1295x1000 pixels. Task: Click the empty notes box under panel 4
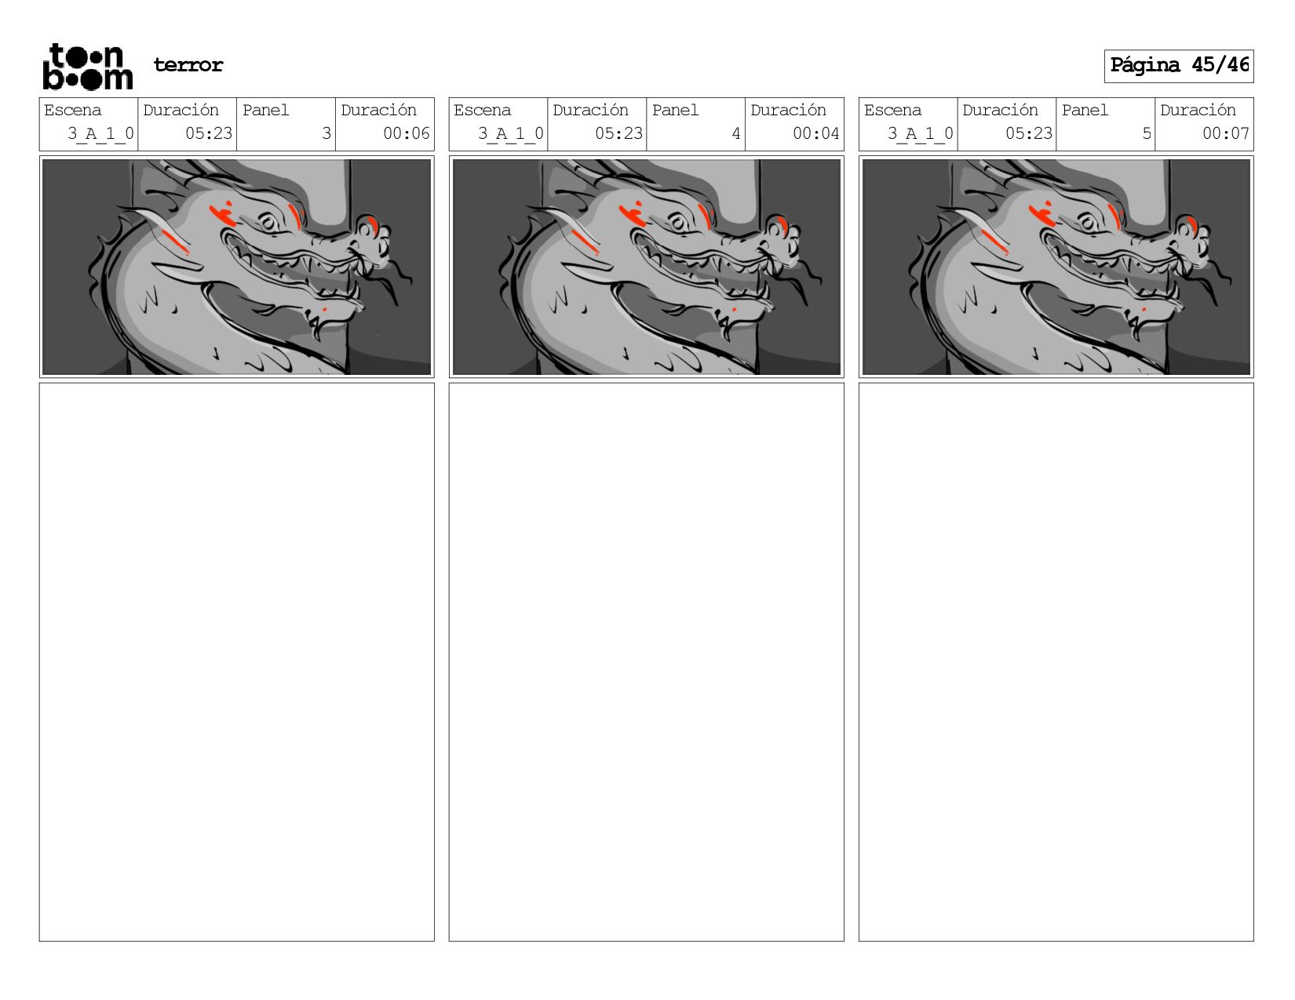click(x=646, y=662)
